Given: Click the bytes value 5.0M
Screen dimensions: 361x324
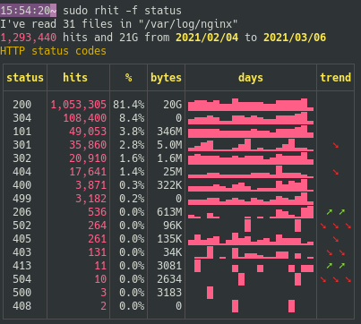Looking at the screenshot, I should [169, 145].
